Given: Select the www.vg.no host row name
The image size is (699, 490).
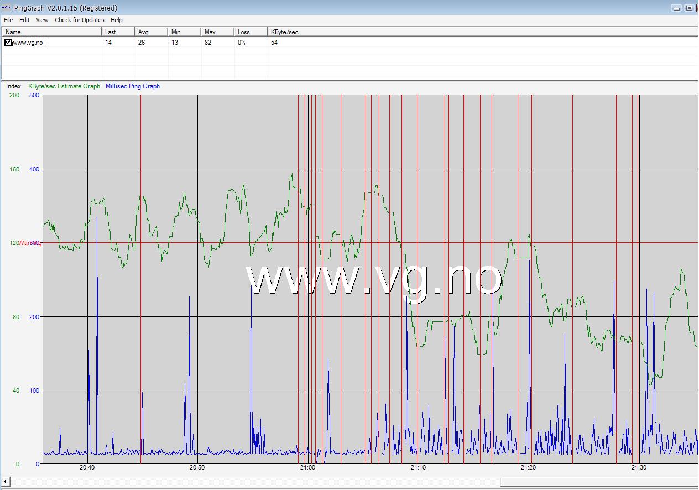Looking at the screenshot, I should (28, 43).
